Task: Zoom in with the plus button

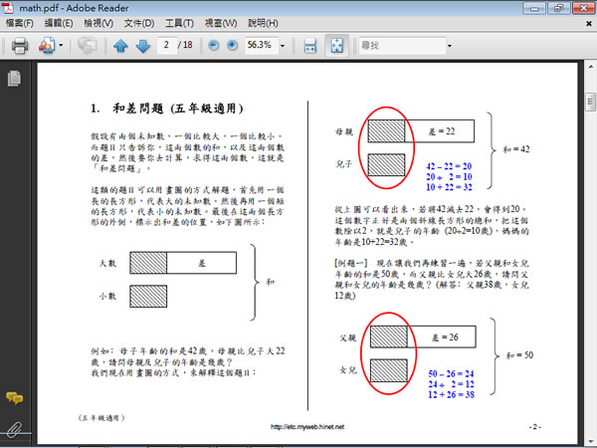Action: (x=231, y=46)
